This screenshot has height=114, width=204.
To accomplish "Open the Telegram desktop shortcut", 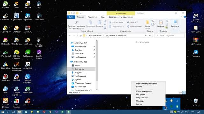I will pos(196,54).
